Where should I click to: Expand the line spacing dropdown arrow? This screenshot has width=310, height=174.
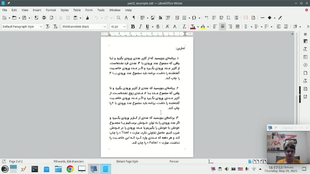(300, 27)
